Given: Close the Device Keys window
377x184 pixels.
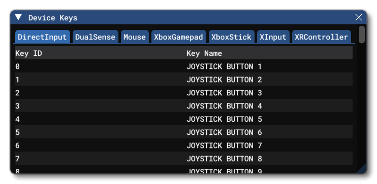Looking at the screenshot, I should coord(359,17).
